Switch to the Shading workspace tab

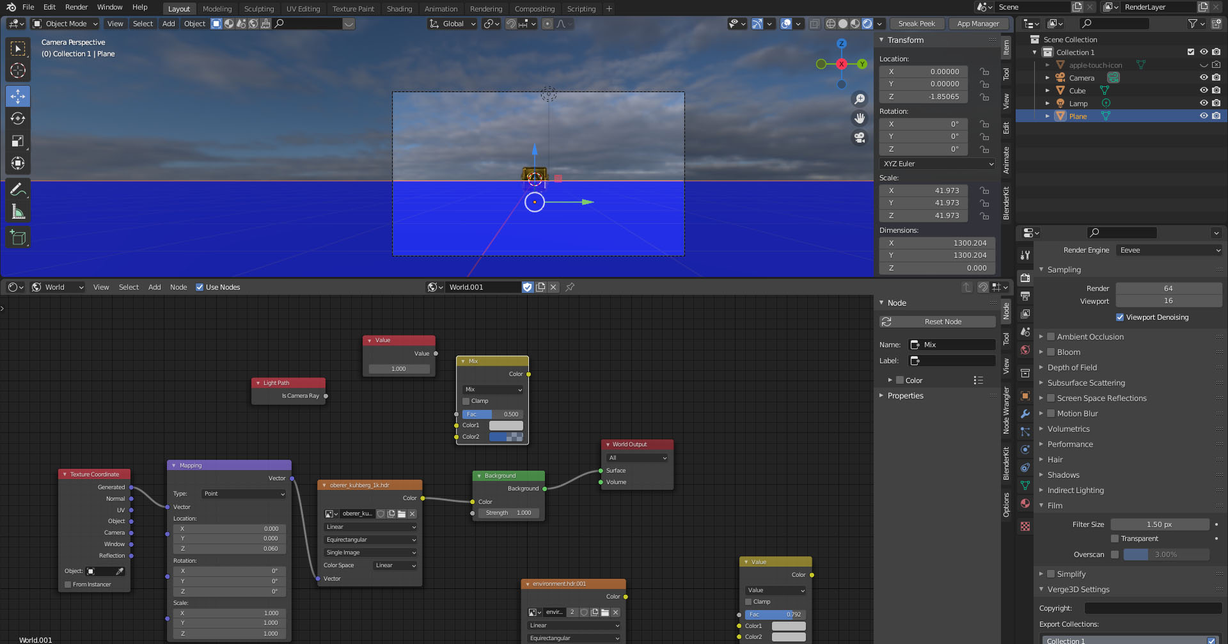click(399, 9)
